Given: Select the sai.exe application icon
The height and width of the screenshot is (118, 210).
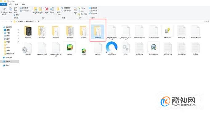Looking at the screenshot, I should pos(70,47).
